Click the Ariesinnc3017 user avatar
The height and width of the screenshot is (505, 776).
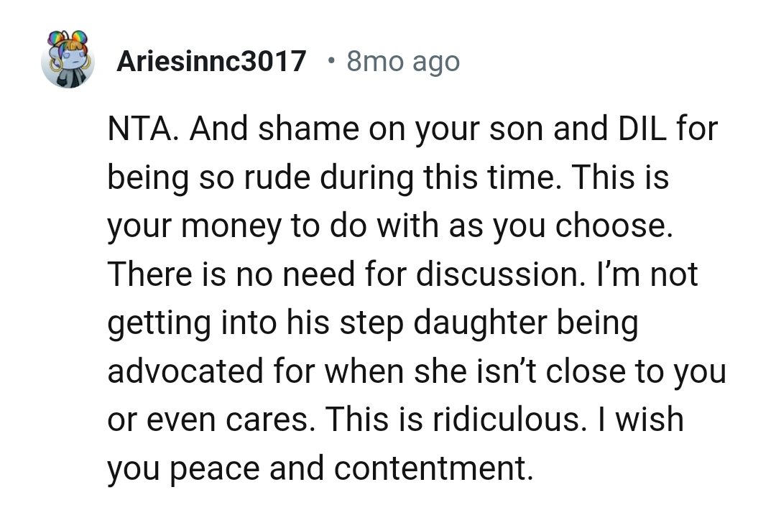pos(68,60)
